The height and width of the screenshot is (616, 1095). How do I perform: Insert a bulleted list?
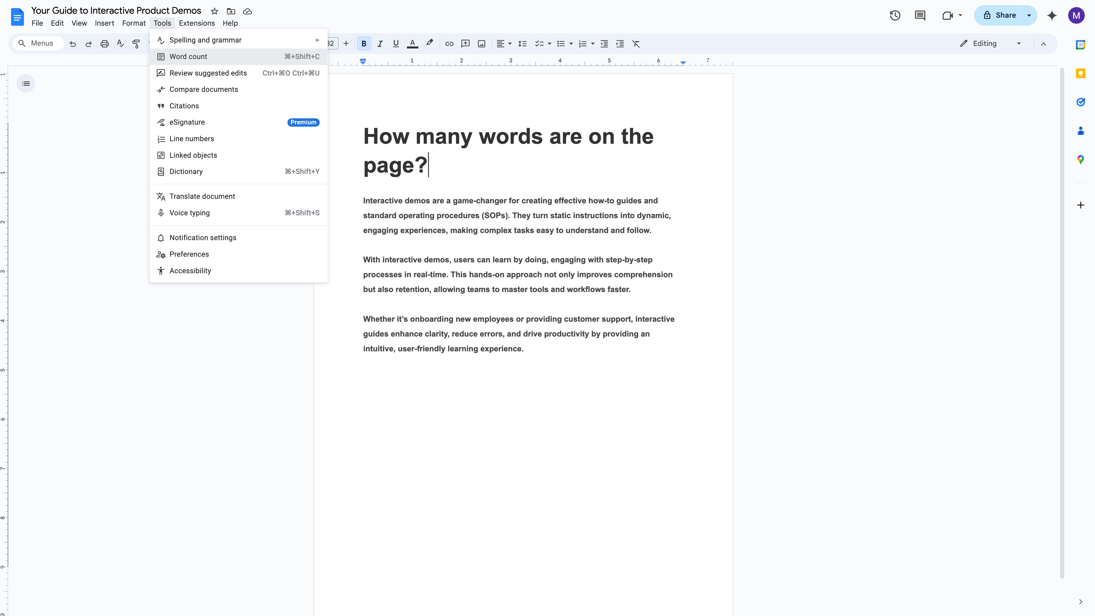click(x=561, y=44)
